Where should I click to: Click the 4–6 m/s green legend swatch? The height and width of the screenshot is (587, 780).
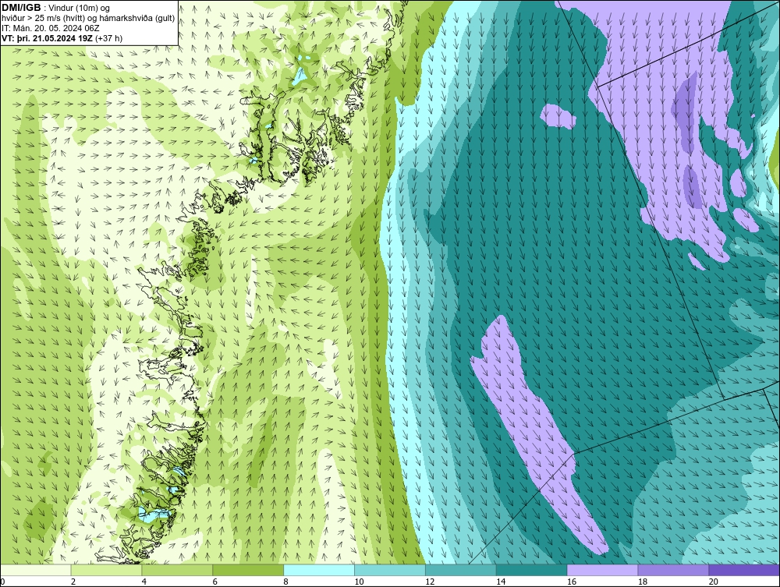click(177, 570)
